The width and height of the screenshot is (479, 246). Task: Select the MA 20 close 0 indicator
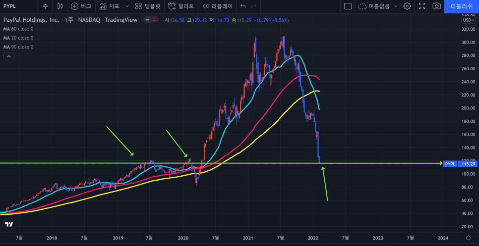[x=18, y=38]
